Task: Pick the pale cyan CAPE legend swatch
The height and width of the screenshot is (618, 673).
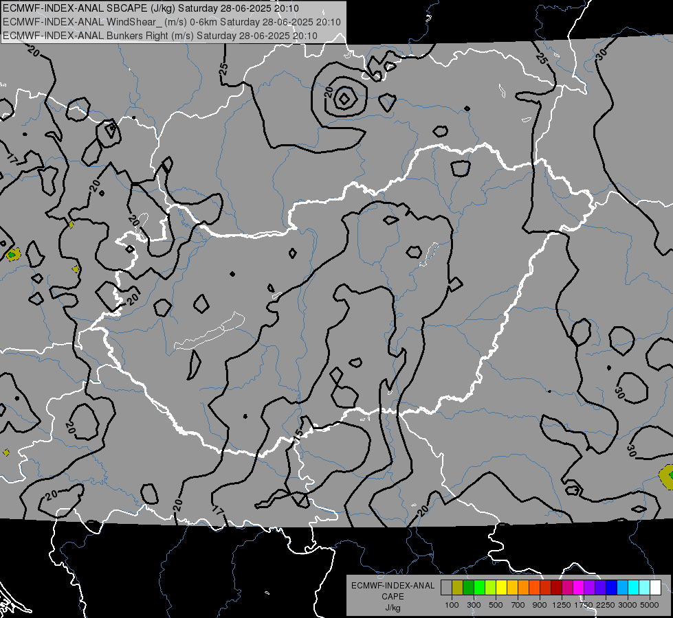Action: pyautogui.click(x=645, y=588)
